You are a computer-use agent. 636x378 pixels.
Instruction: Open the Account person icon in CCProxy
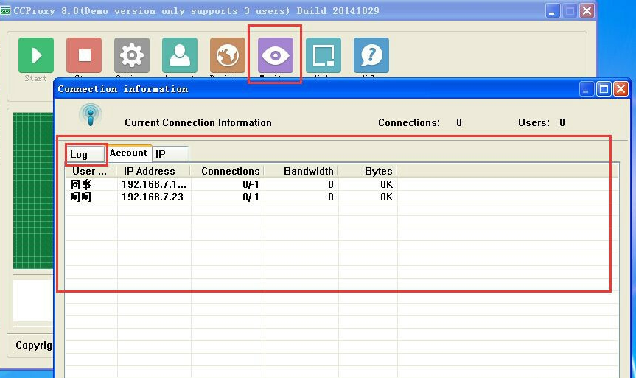(x=180, y=55)
